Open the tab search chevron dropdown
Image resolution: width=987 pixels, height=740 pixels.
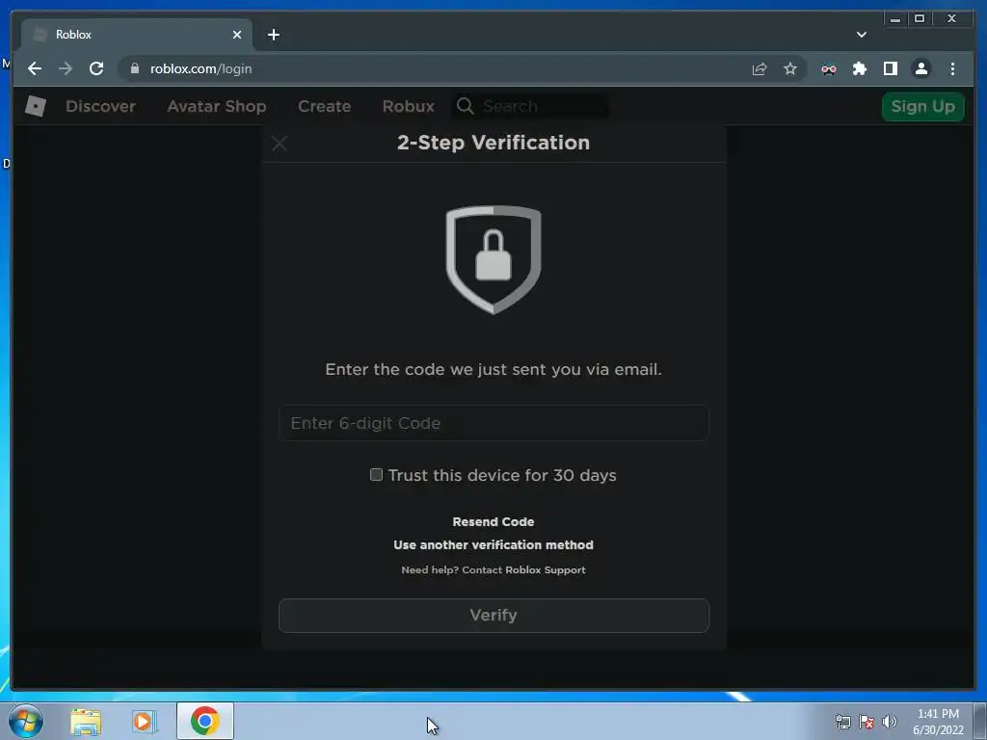[862, 35]
